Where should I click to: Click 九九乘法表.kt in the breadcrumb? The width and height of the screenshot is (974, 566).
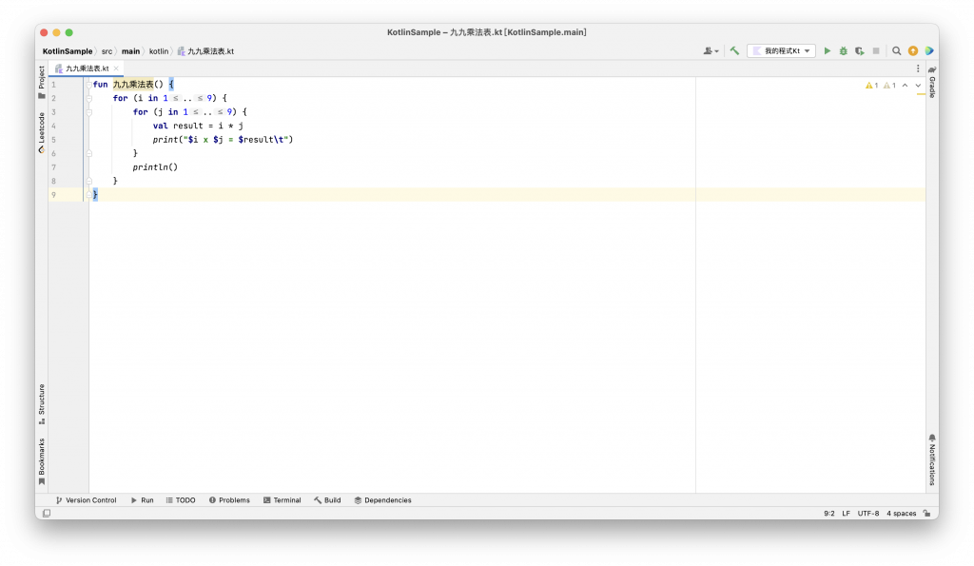click(205, 51)
